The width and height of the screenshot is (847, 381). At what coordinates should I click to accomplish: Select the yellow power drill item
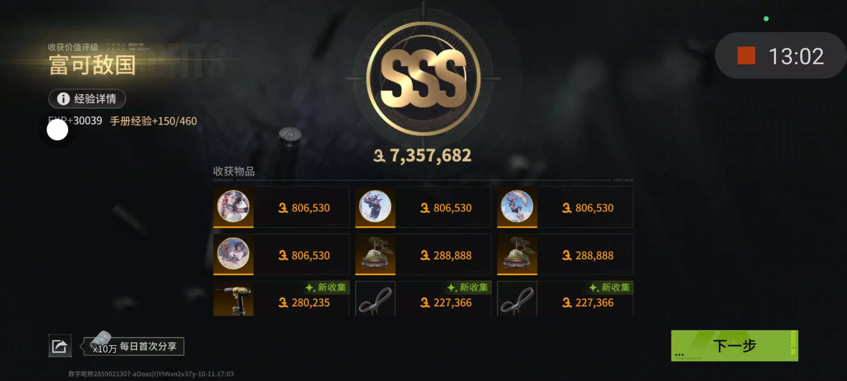click(x=233, y=299)
